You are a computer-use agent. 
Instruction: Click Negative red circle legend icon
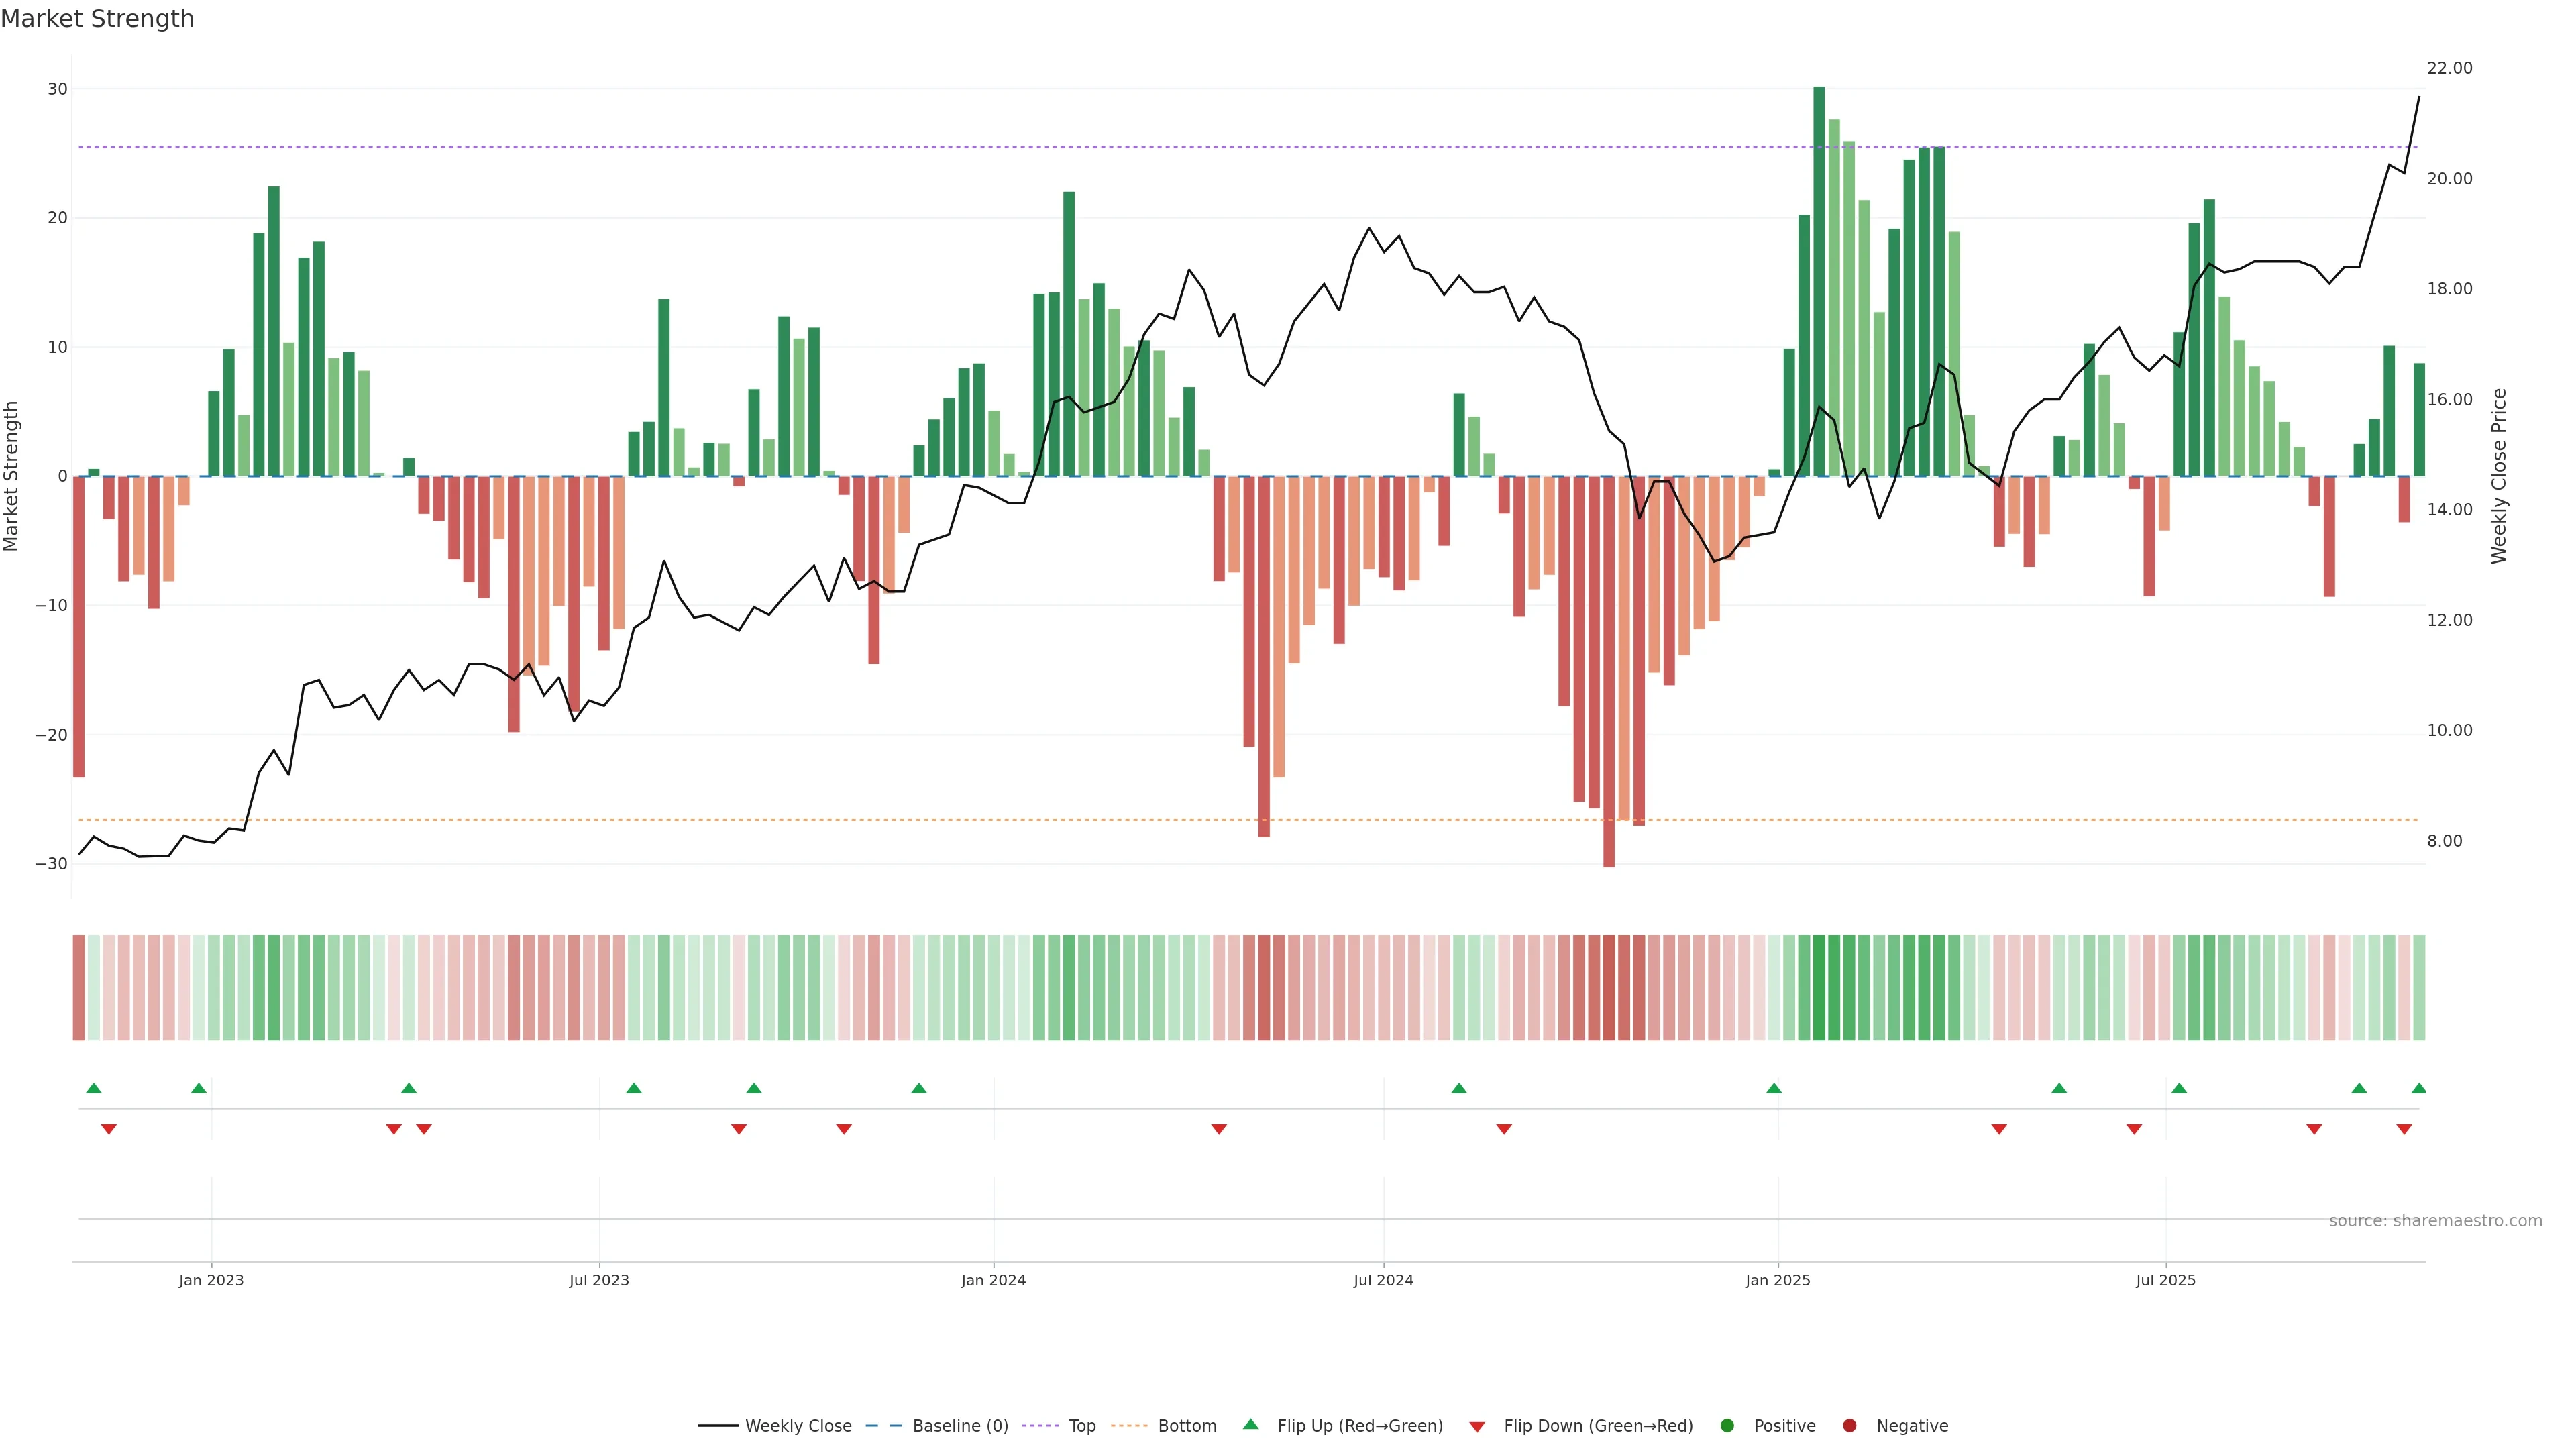(x=1849, y=1425)
